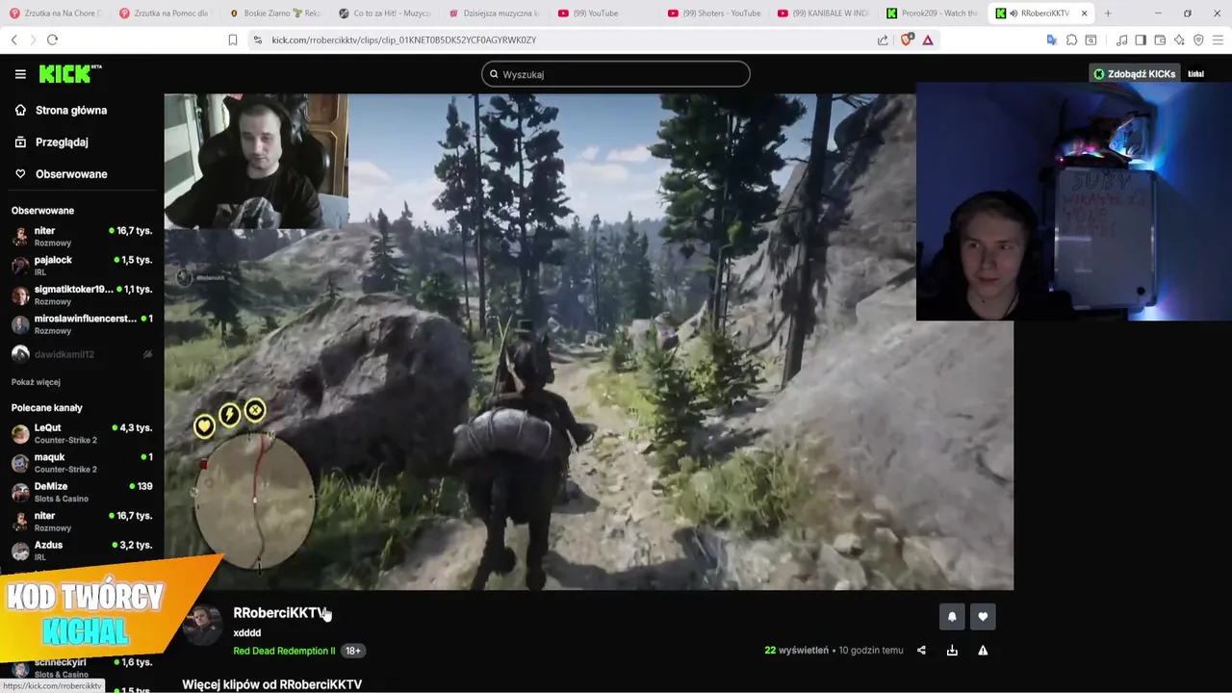
Task: Click the address bar URL
Action: point(403,40)
